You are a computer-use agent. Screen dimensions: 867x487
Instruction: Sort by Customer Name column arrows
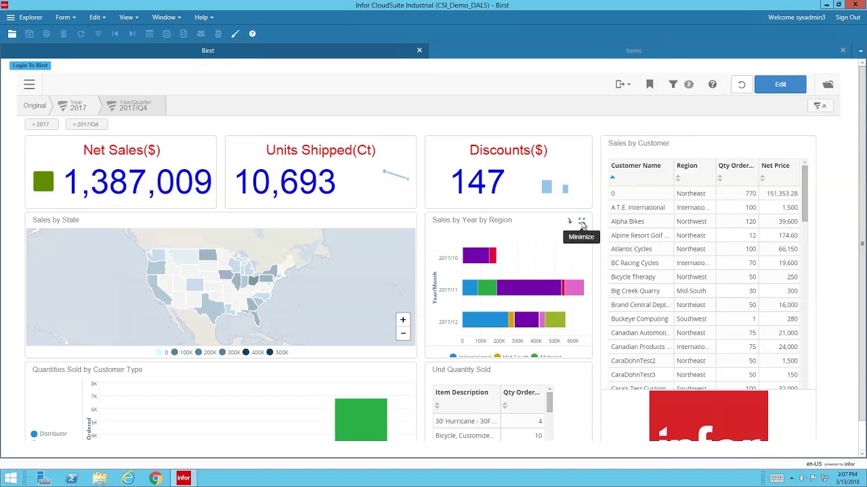(612, 177)
